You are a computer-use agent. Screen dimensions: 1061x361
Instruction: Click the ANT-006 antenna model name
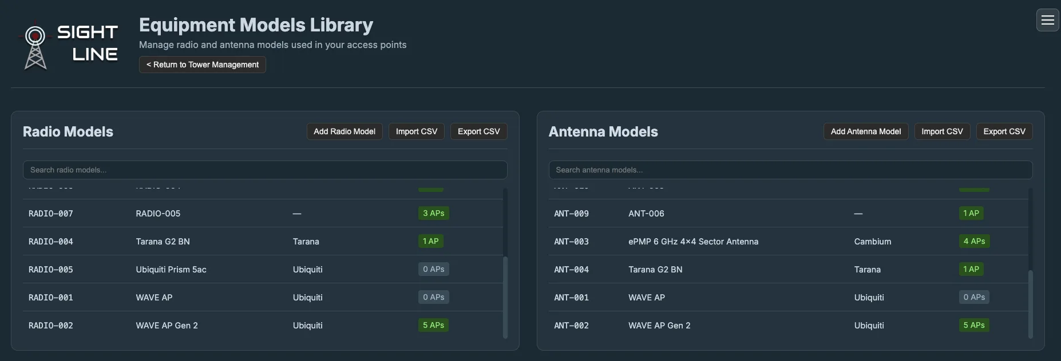tap(646, 214)
